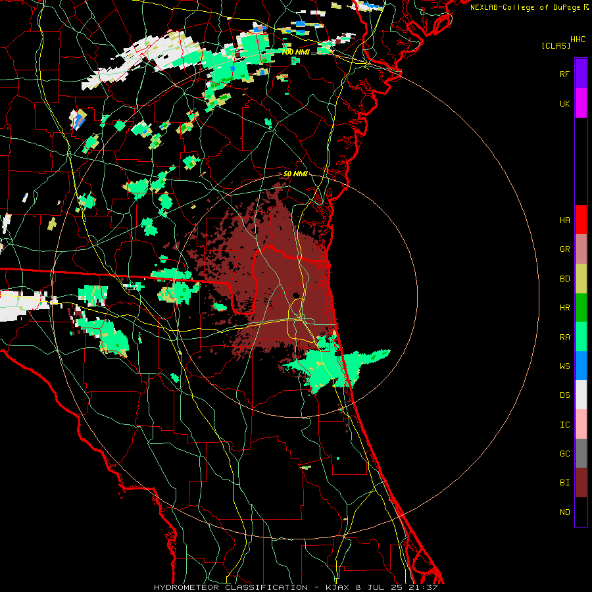Click the 'DS' legend label
The width and height of the screenshot is (592, 592).
click(565, 395)
